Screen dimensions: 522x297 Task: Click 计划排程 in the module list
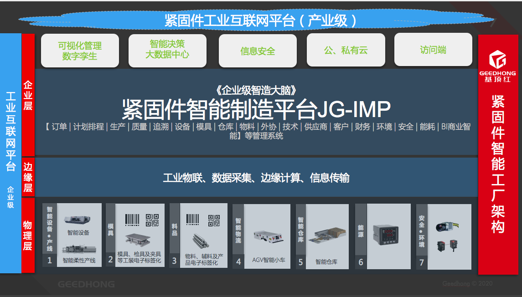coord(88,127)
